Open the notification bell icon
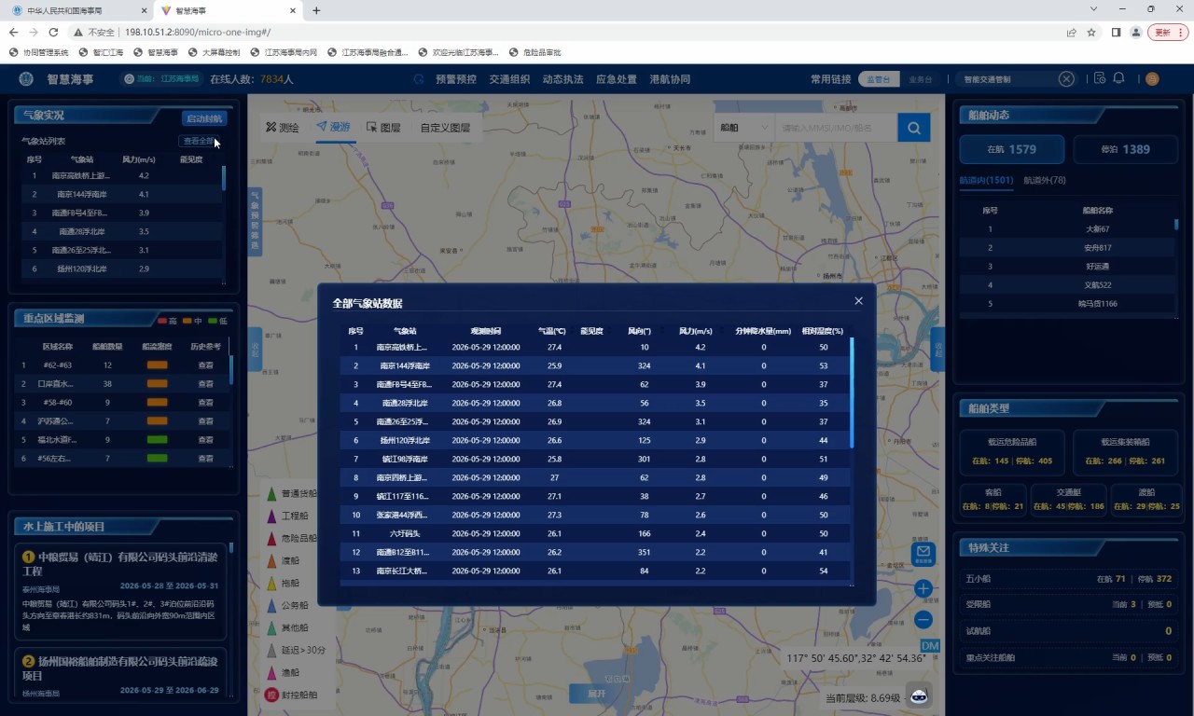The image size is (1194, 716). click(1118, 78)
